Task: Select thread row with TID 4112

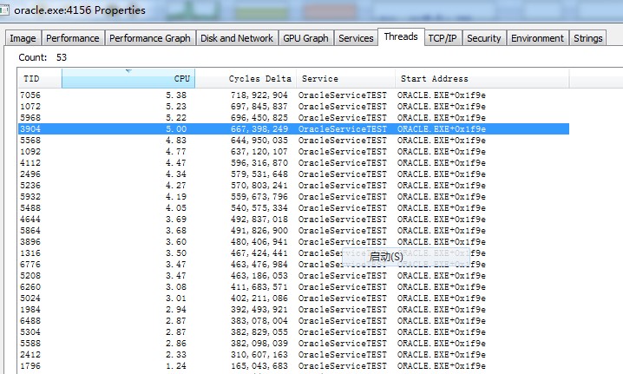Action: [293, 162]
